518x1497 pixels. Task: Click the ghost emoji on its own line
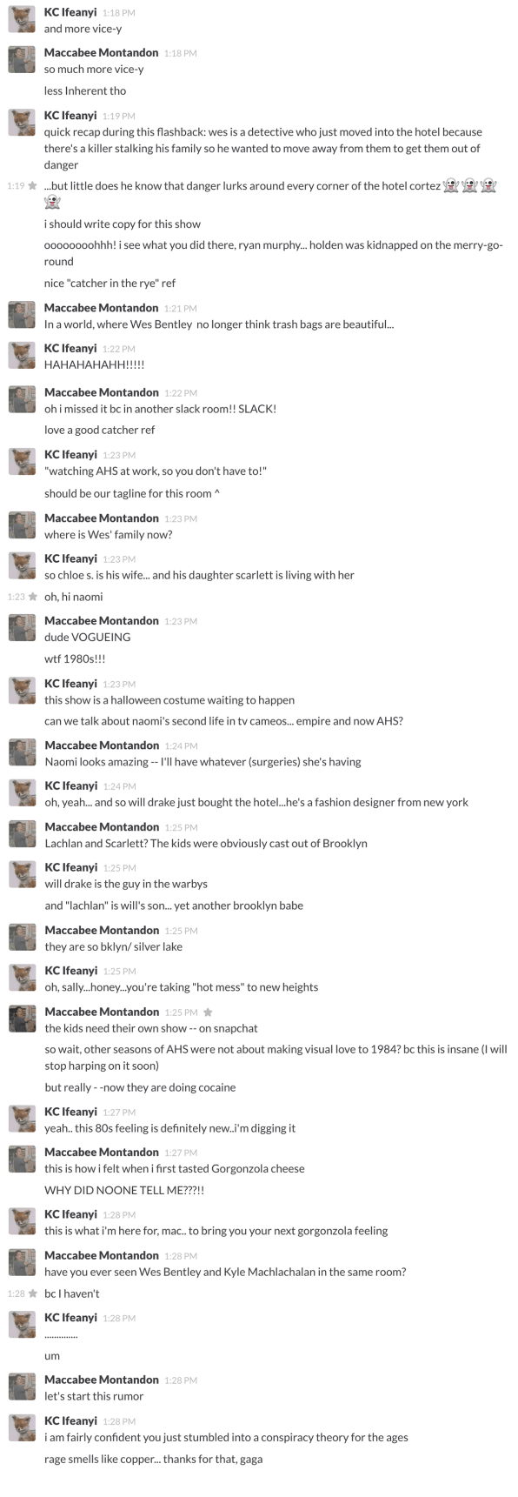(x=52, y=203)
